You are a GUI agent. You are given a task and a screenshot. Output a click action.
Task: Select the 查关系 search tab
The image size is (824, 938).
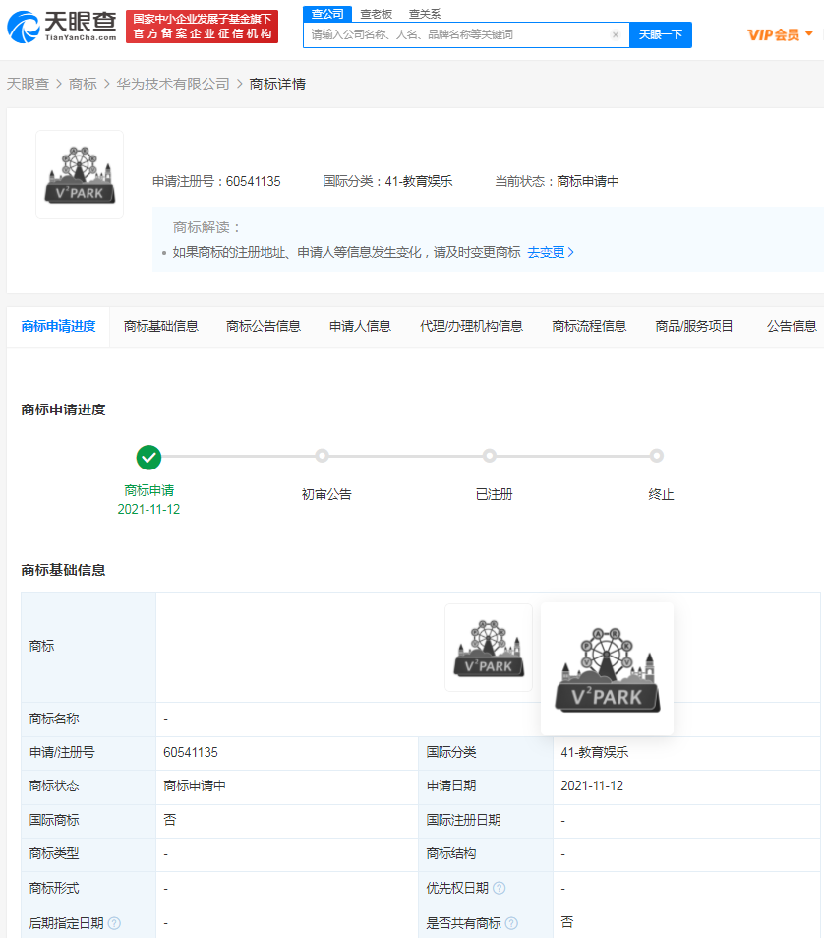pyautogui.click(x=425, y=14)
